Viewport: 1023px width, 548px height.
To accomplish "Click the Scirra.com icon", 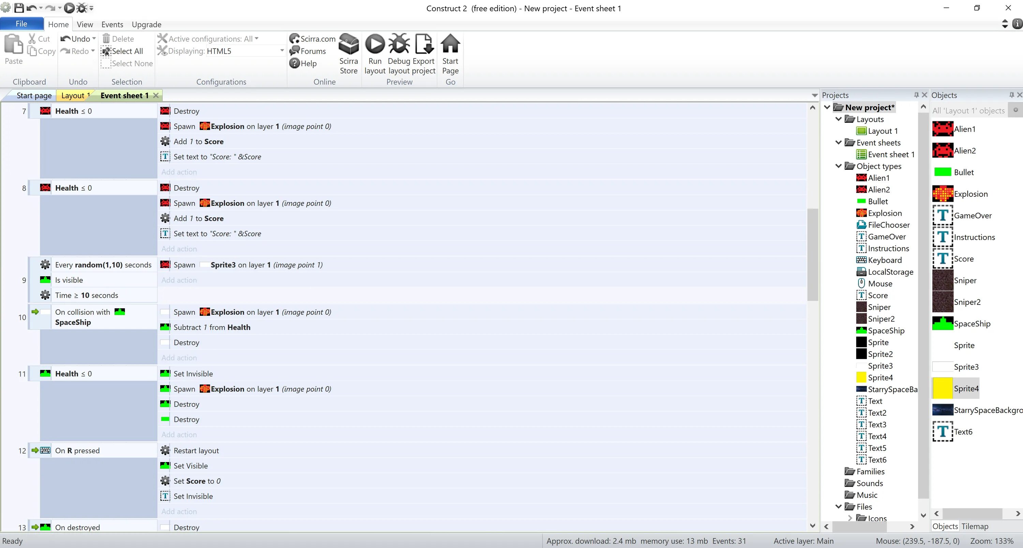I will point(294,39).
